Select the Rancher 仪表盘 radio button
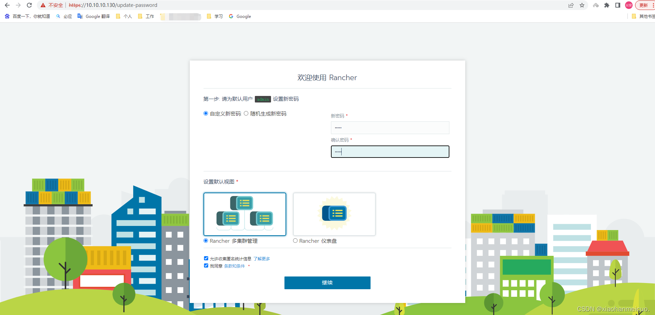655x315 pixels. click(295, 241)
